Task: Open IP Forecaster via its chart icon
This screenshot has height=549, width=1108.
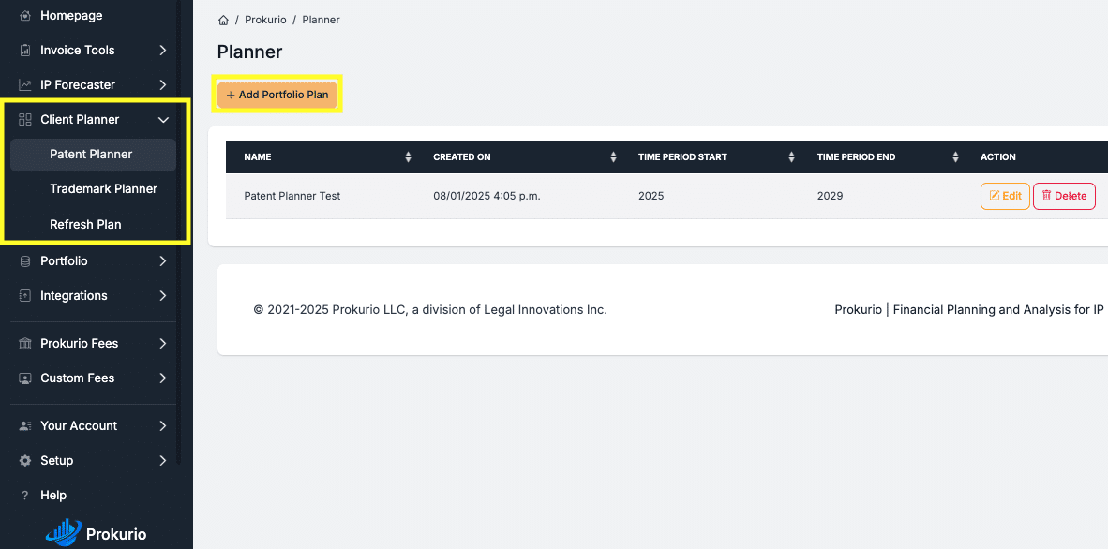Action: pyautogui.click(x=22, y=84)
